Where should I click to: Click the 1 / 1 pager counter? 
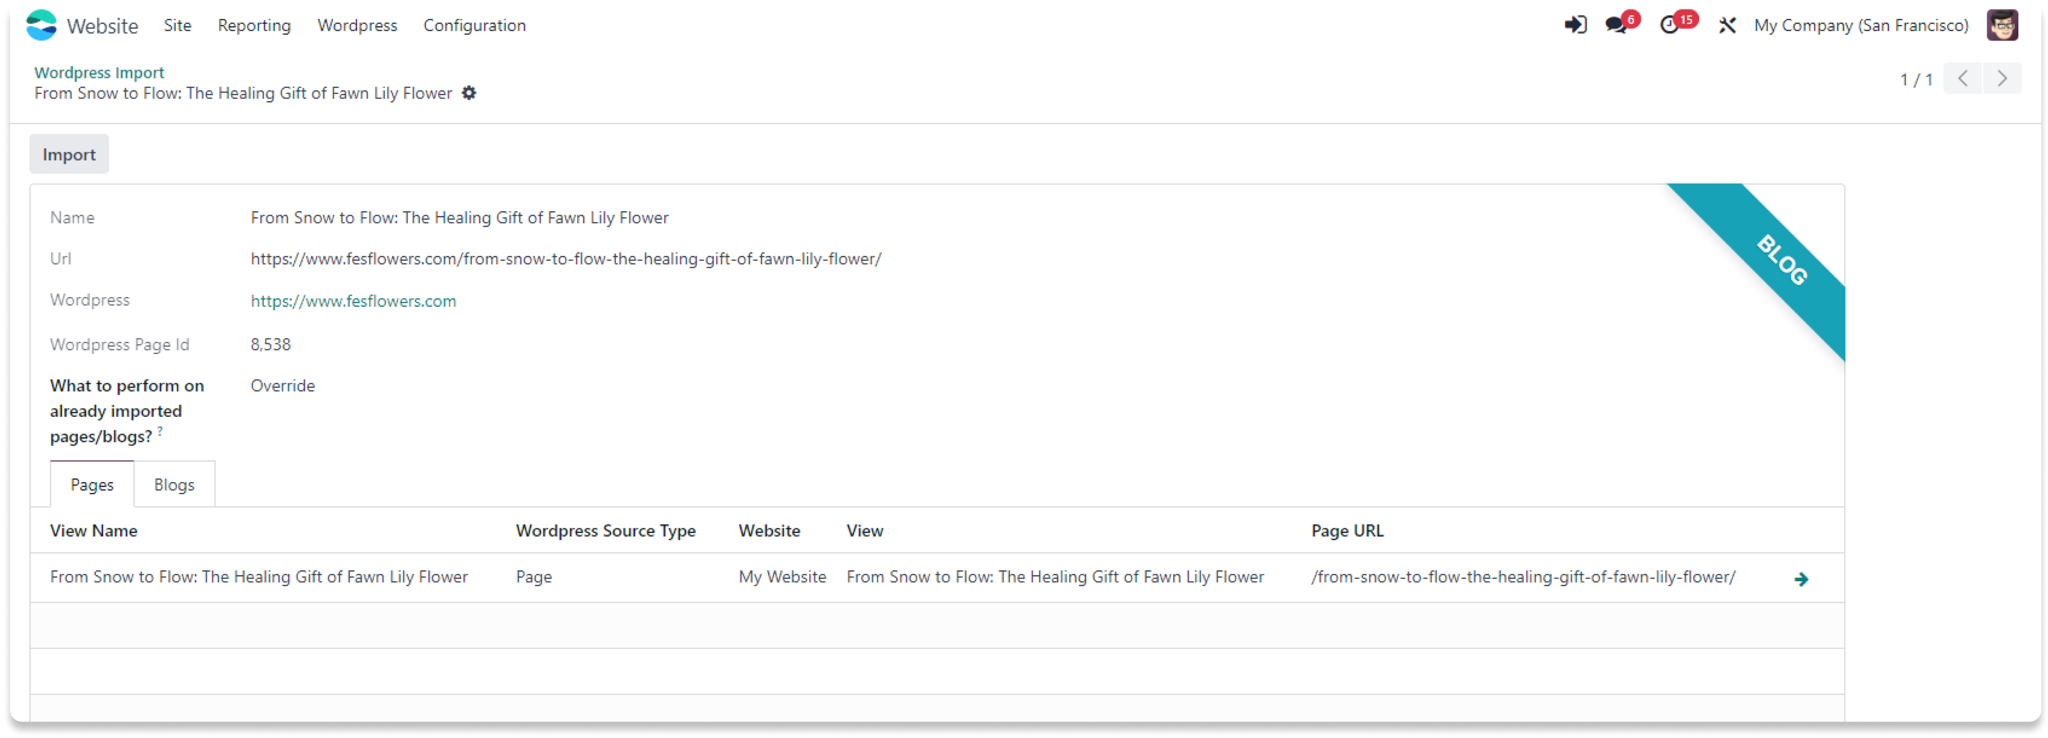pos(1916,79)
